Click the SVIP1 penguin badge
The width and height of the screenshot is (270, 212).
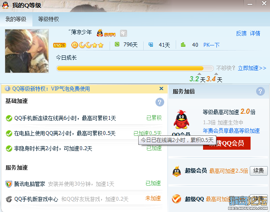106,33
